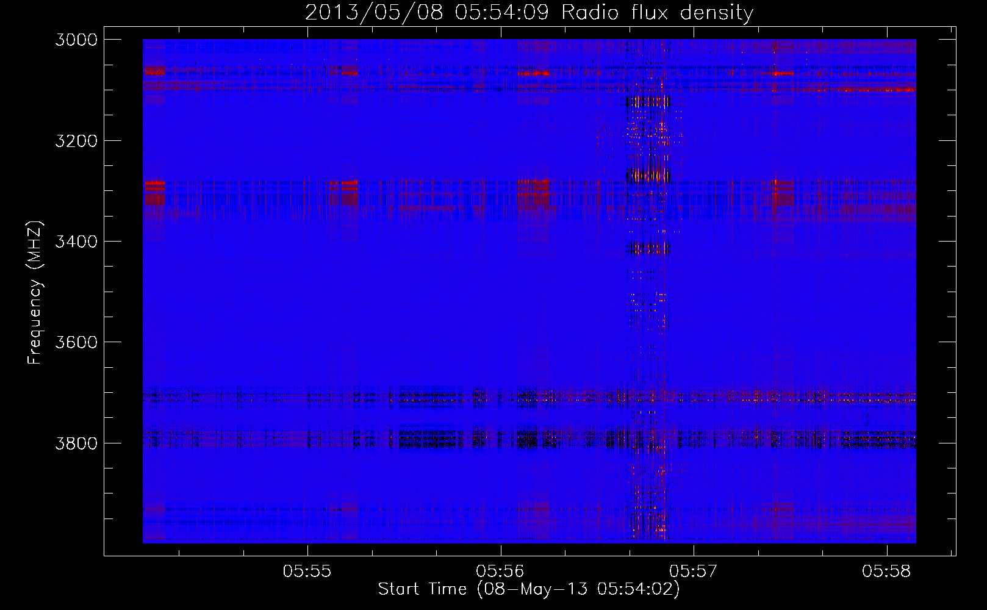
Task: Select the 3800 frequency axis label
Action: click(76, 443)
